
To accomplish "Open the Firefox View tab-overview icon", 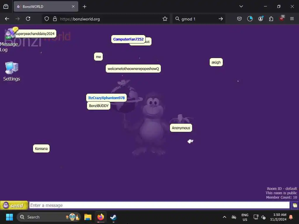I will pos(6,7).
